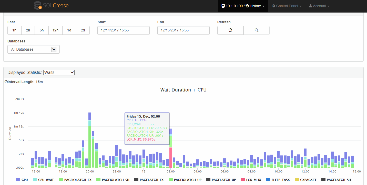367x185 pixels.
Task: Click the person icon on Account
Action: click(311, 6)
